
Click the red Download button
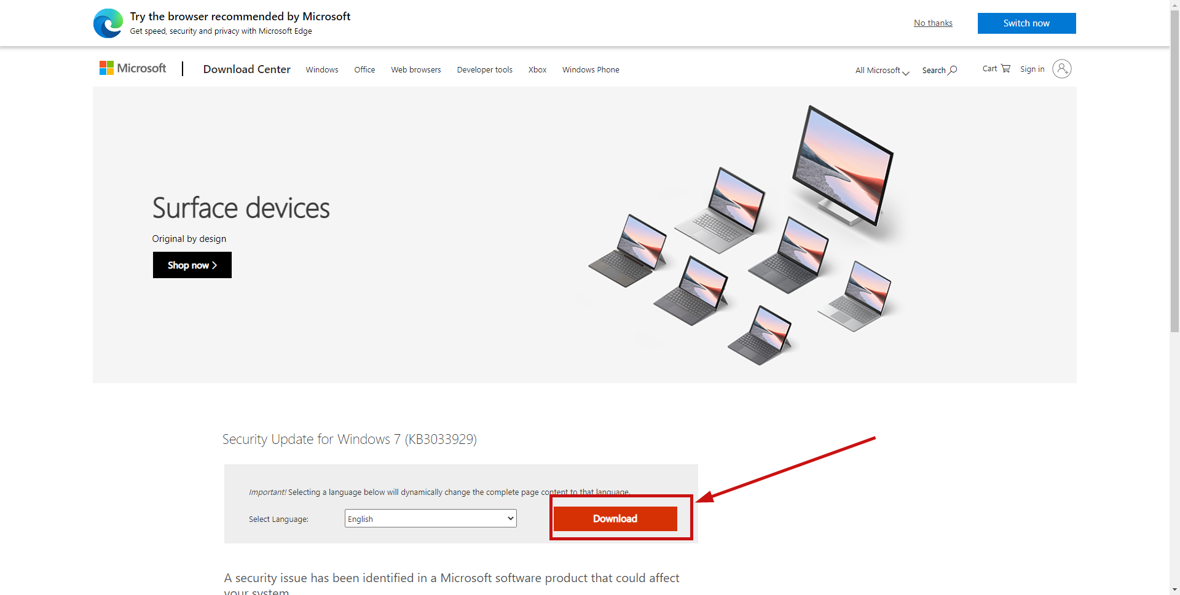[x=615, y=519]
